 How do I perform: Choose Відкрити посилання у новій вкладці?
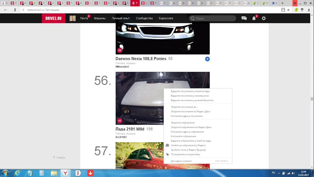tap(198, 91)
